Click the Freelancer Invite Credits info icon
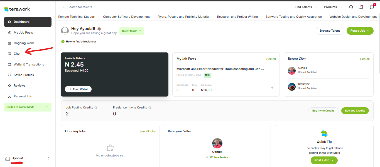Image resolution: width=380 pixels, height=167 pixels. (150, 108)
